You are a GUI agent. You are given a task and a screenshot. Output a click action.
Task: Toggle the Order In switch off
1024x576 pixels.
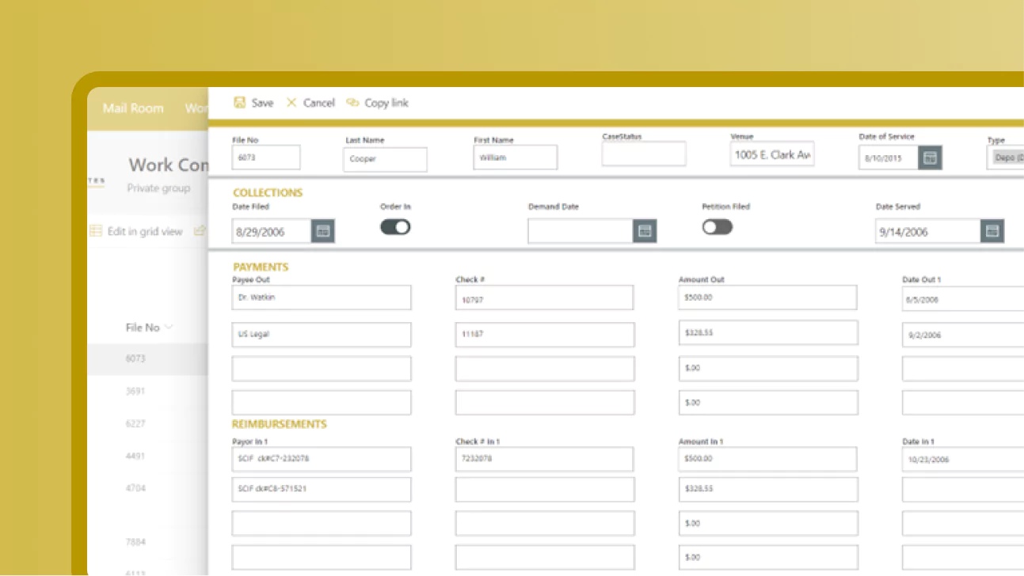click(x=395, y=227)
